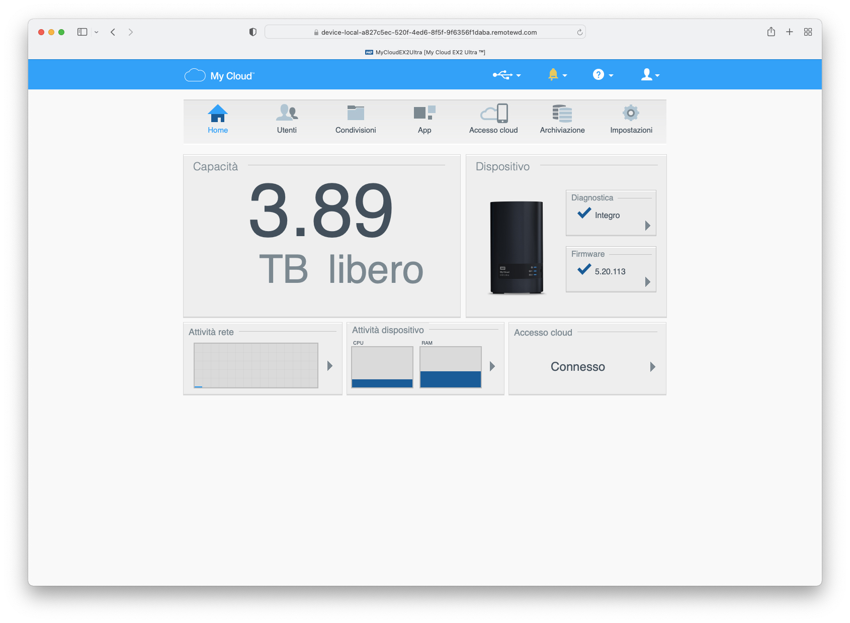Image resolution: width=850 pixels, height=623 pixels.
Task: Open a new Safari tab
Action: click(x=790, y=32)
